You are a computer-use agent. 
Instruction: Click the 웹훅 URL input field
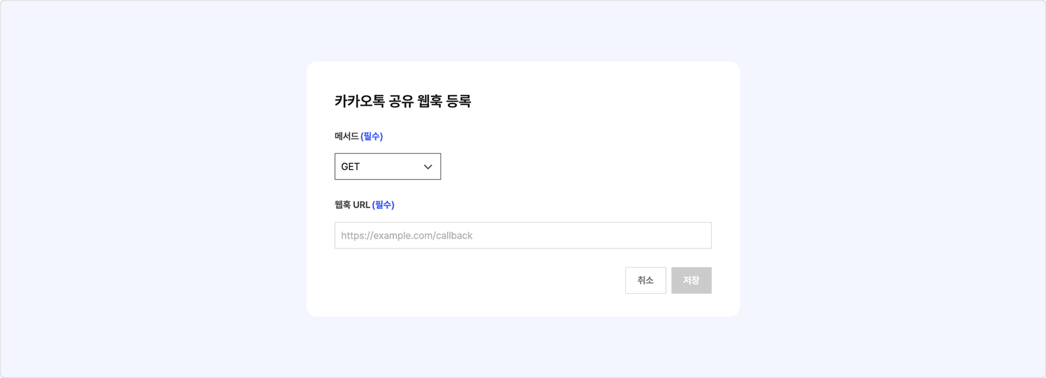[522, 236]
